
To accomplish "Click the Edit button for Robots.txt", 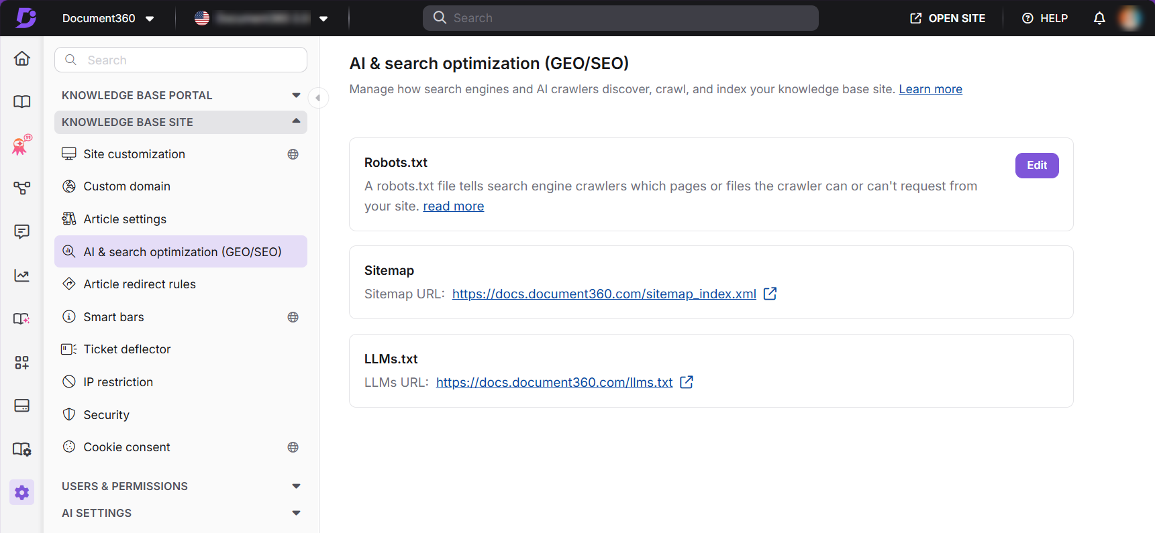I will (1037, 166).
